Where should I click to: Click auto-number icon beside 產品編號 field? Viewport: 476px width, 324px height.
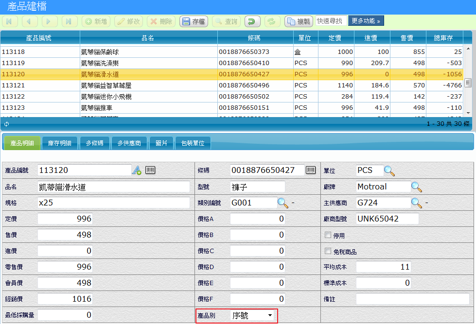pyautogui.click(x=137, y=170)
